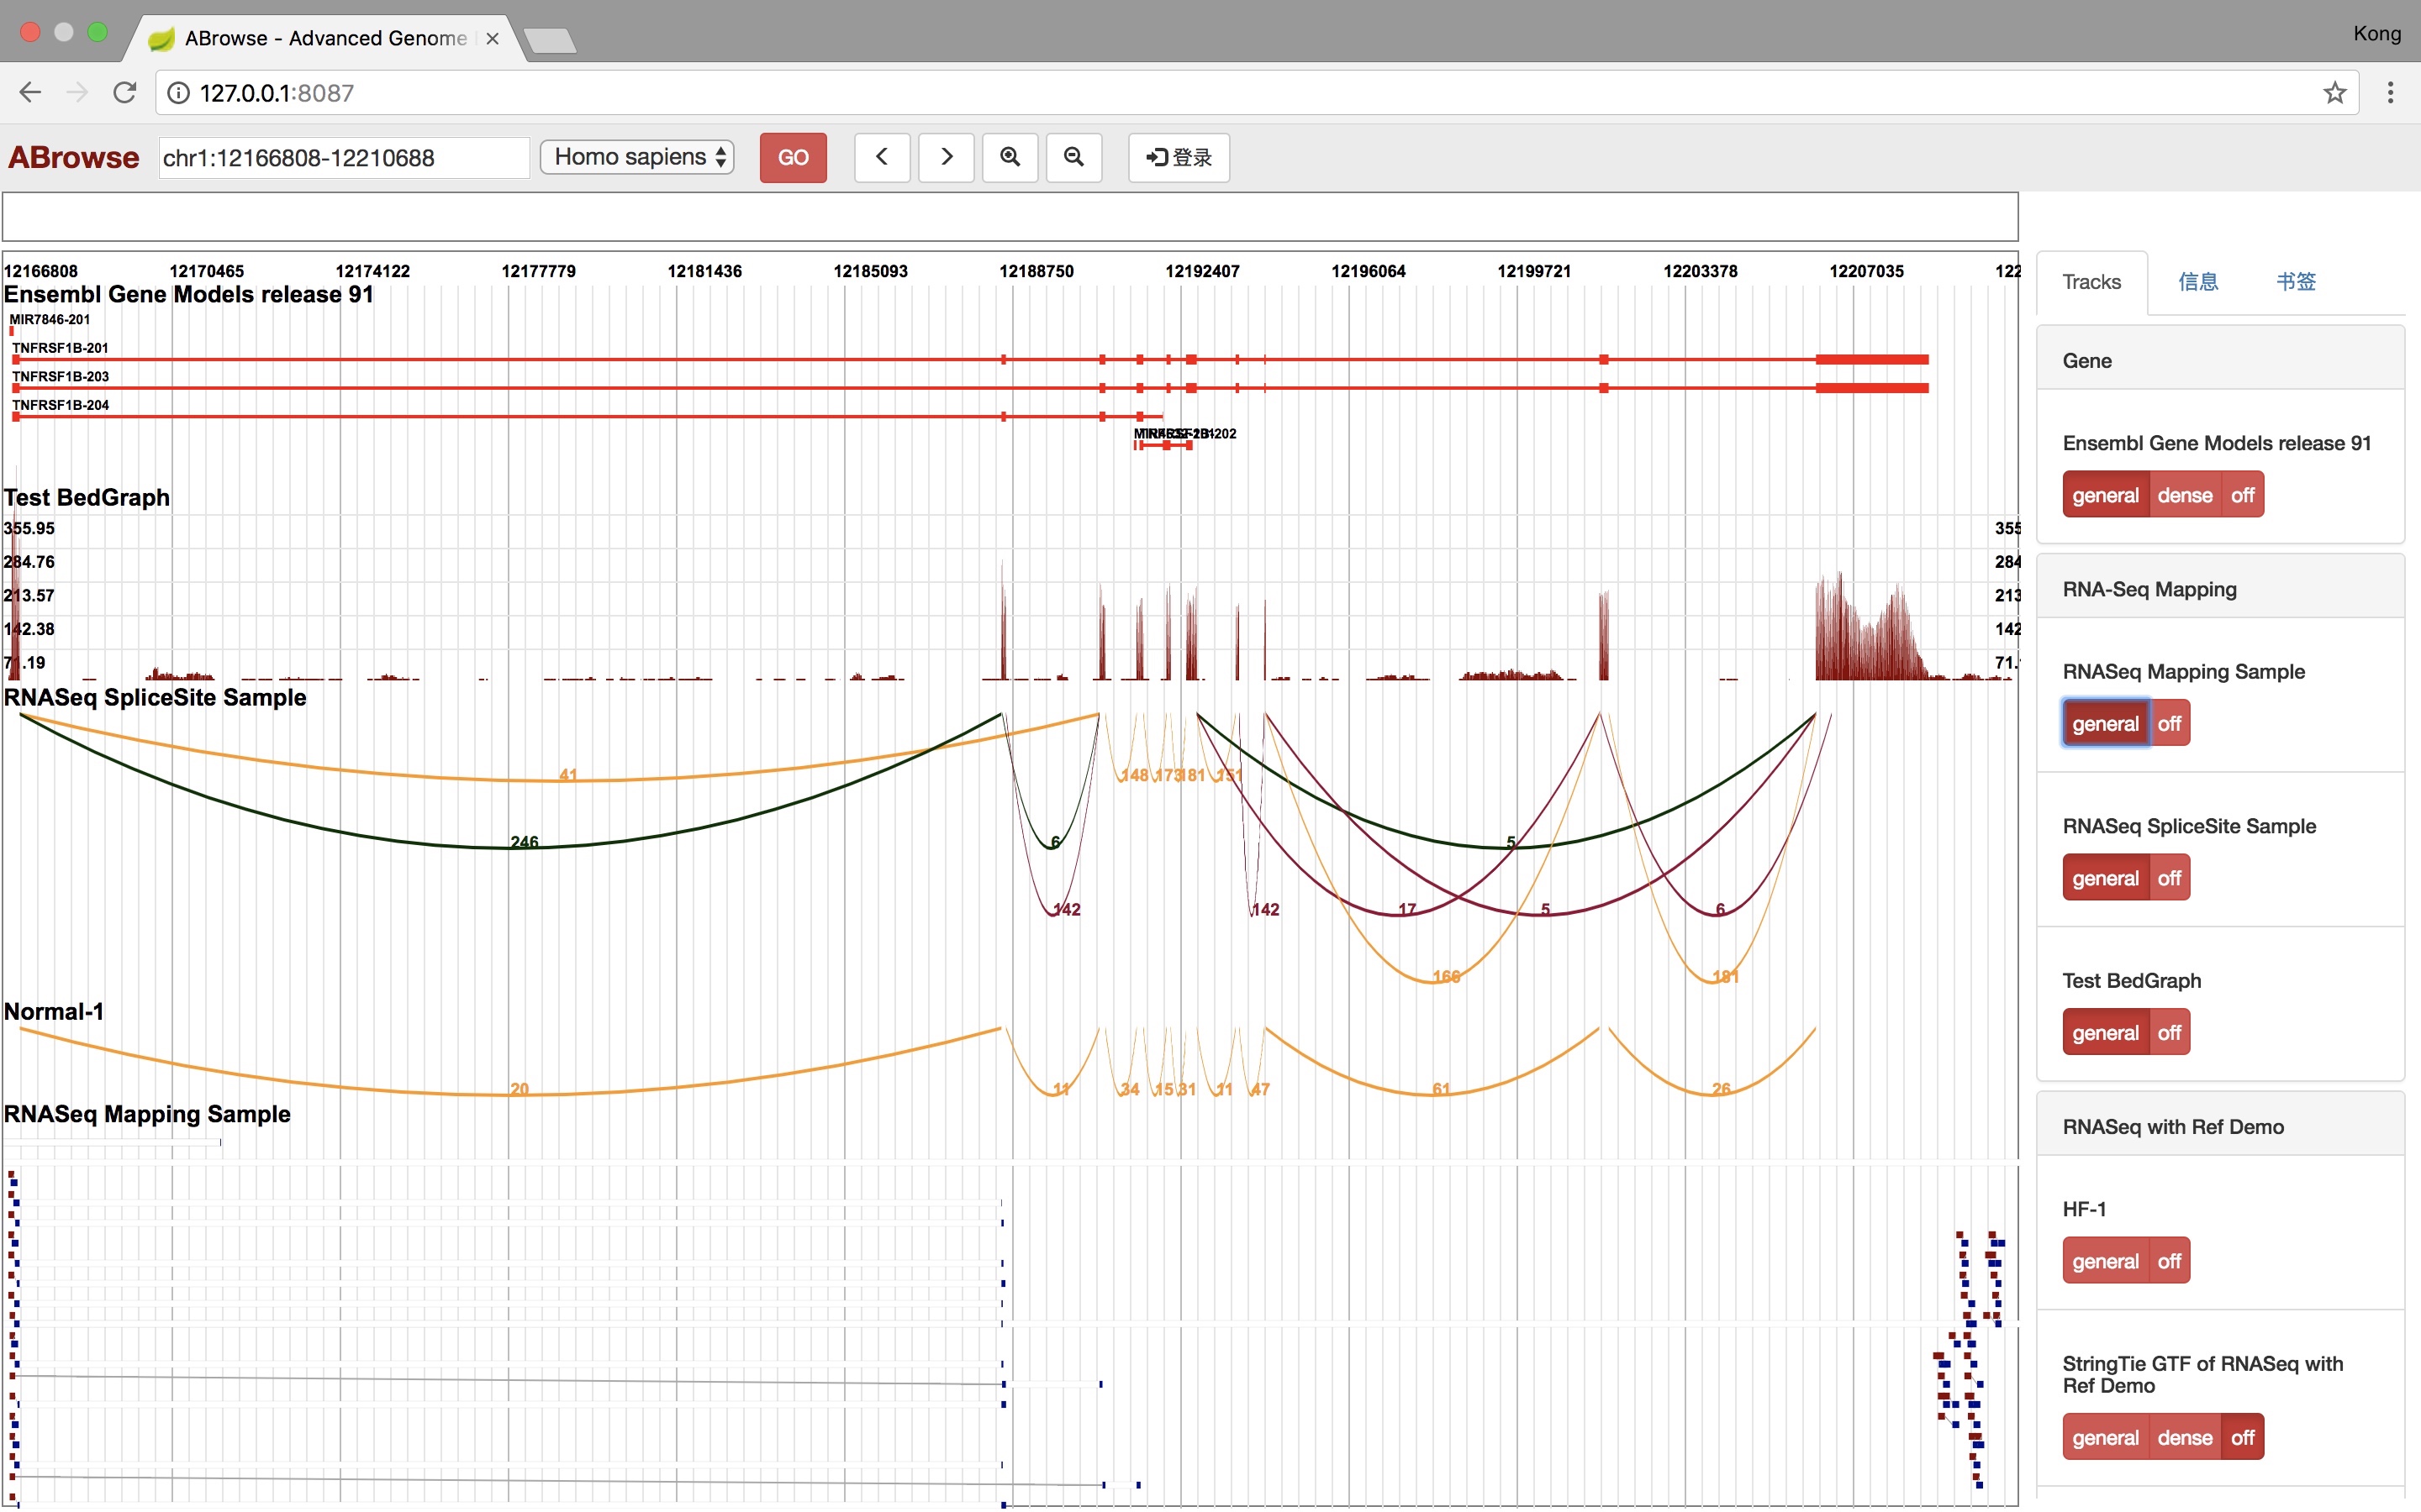
Task: Turn off the RNASeq Mapping Sample track
Action: (2168, 723)
